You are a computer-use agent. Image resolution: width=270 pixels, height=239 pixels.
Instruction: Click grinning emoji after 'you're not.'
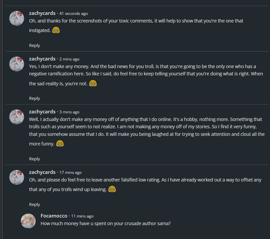pos(93,83)
